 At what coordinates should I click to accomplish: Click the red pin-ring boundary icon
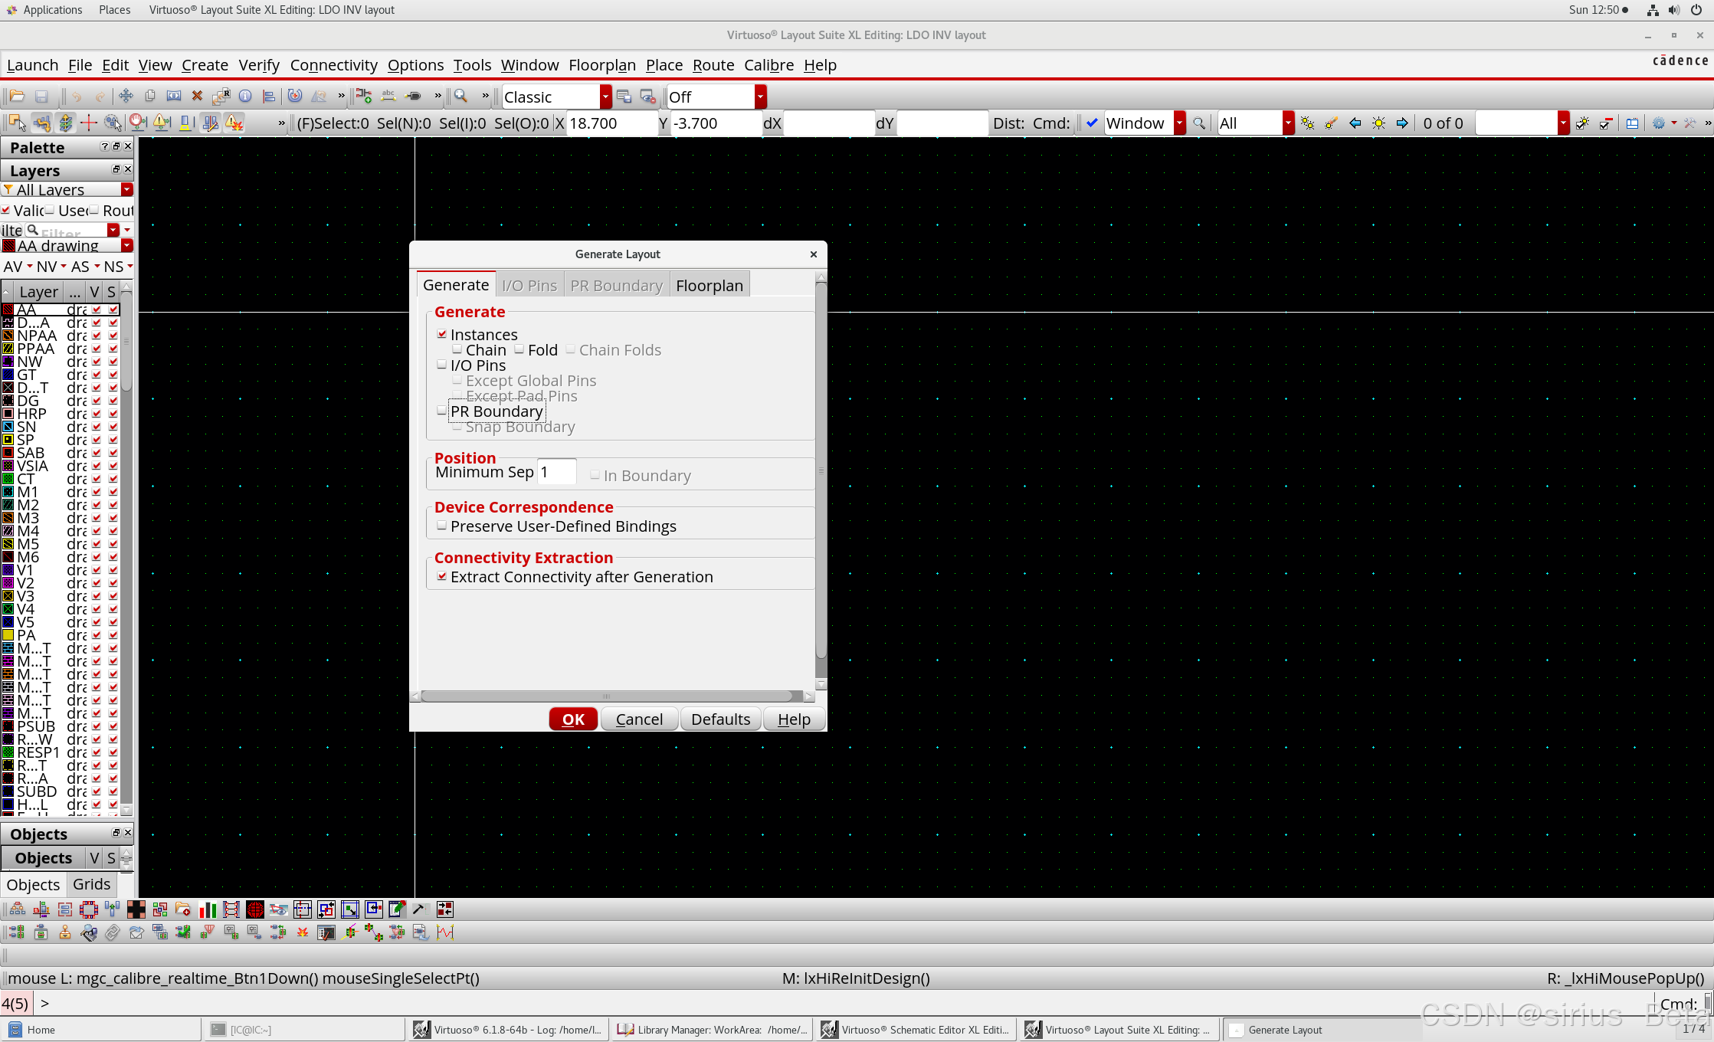(89, 909)
